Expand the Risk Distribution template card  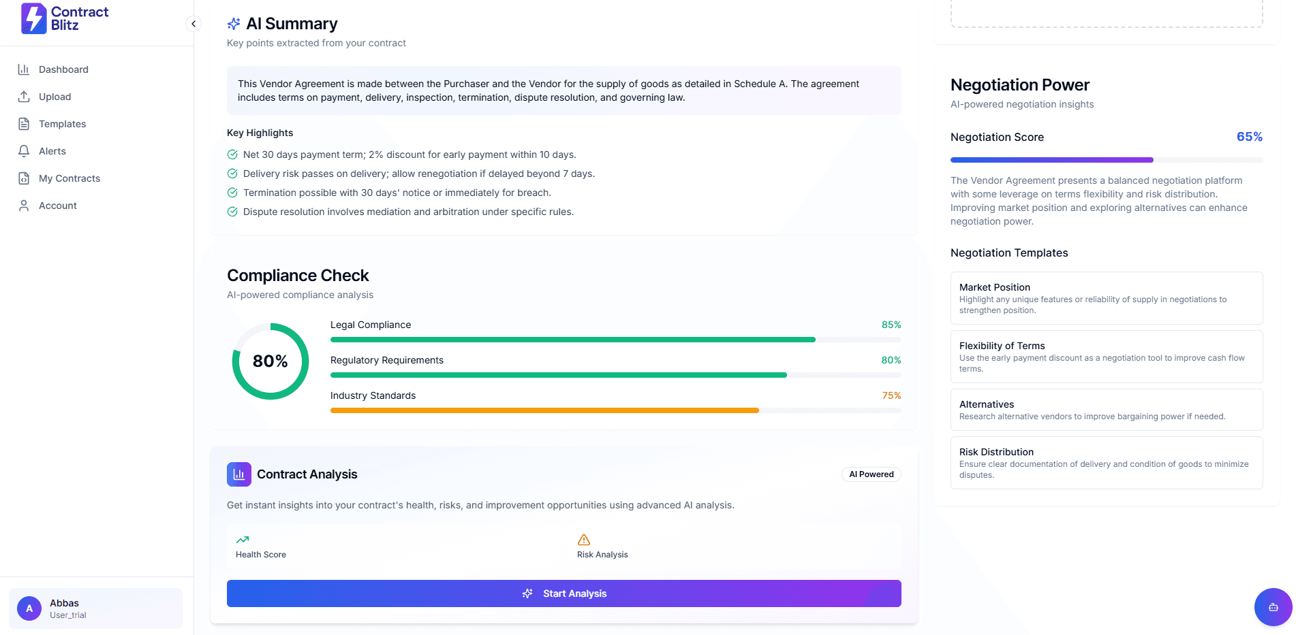(1105, 463)
